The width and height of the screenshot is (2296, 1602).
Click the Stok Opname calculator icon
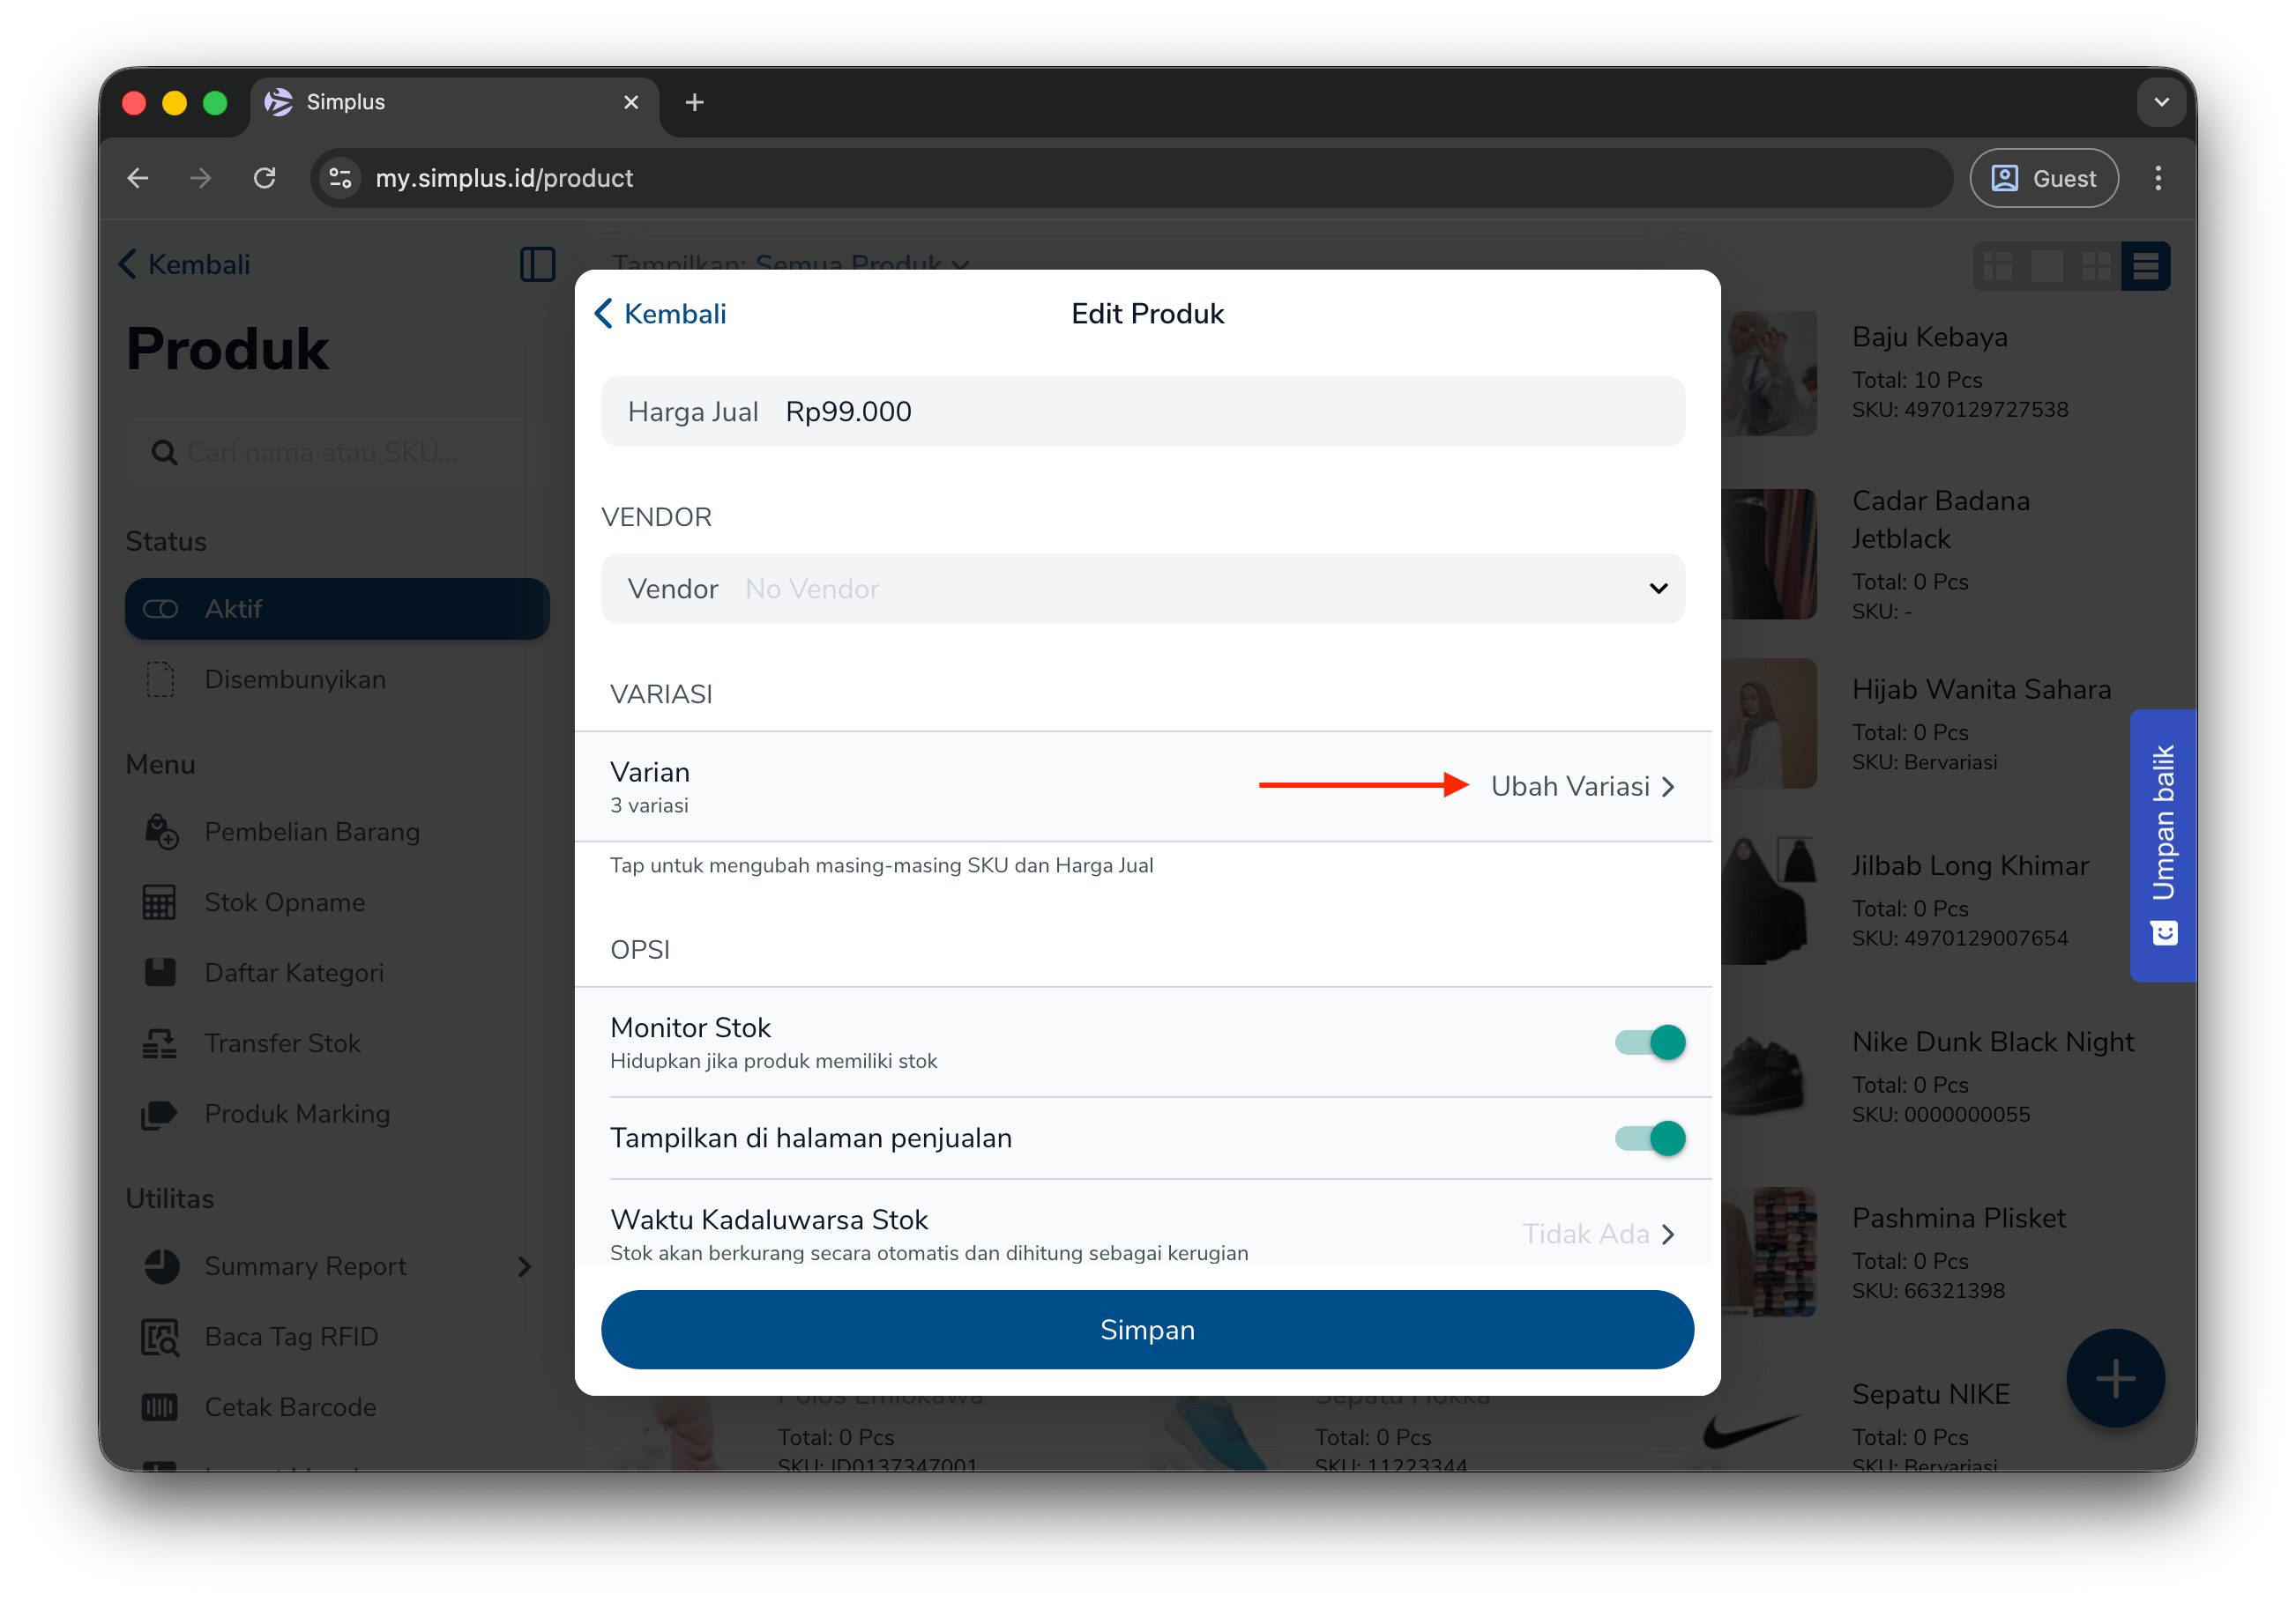pyautogui.click(x=160, y=902)
